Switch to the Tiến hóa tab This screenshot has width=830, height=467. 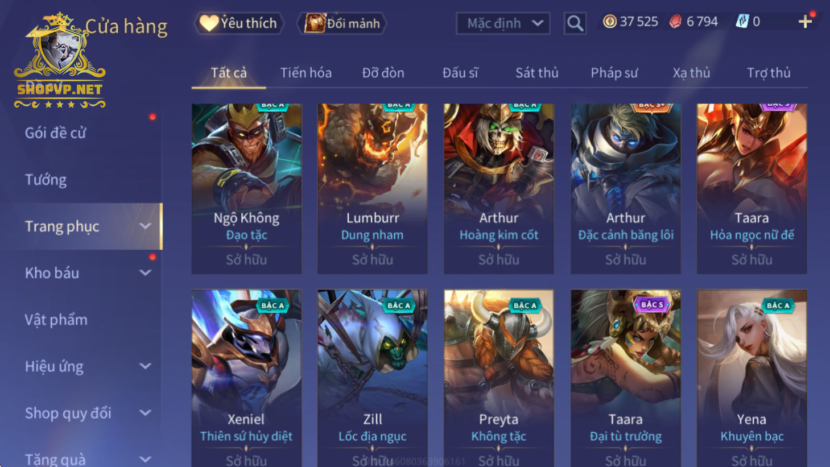click(x=306, y=73)
